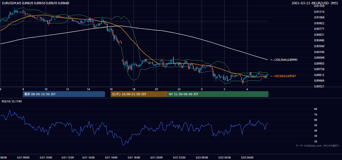This screenshot has width=342, height=160.
Task: Click RSI scale value 80
Action: pyautogui.click(x=316, y=109)
